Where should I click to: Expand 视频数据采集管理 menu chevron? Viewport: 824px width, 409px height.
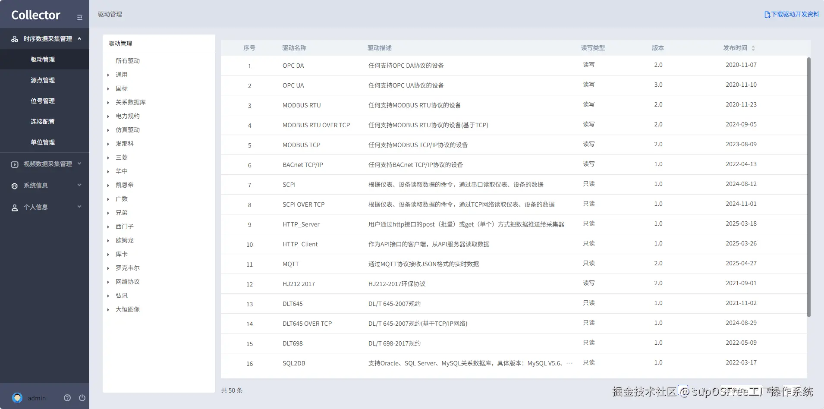[79, 164]
